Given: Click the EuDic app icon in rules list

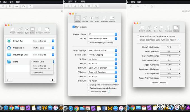Looking at the screenshot, I should tap(9, 62).
